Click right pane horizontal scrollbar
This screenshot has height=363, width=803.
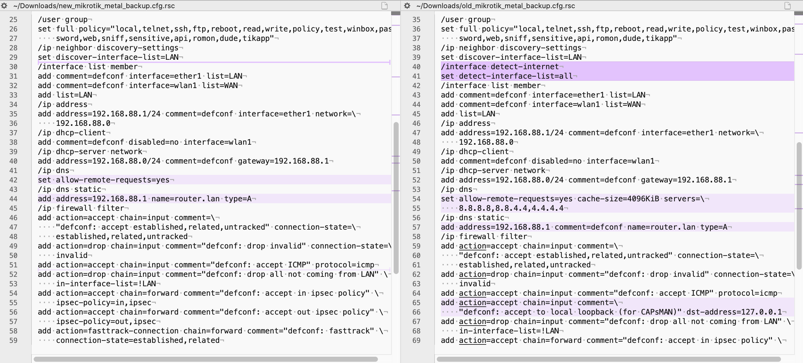click(x=608, y=359)
